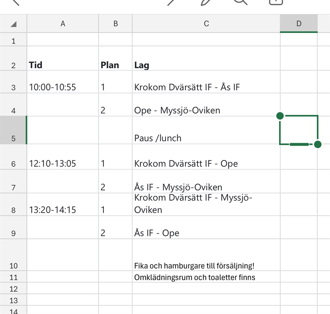Select cell with time 10:00-10:55
Screen dimensions: 330x314
[63, 87]
